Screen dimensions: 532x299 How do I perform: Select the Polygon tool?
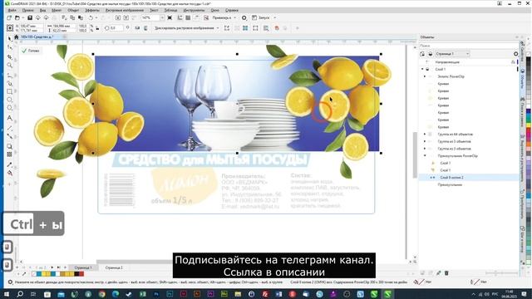pos(9,108)
